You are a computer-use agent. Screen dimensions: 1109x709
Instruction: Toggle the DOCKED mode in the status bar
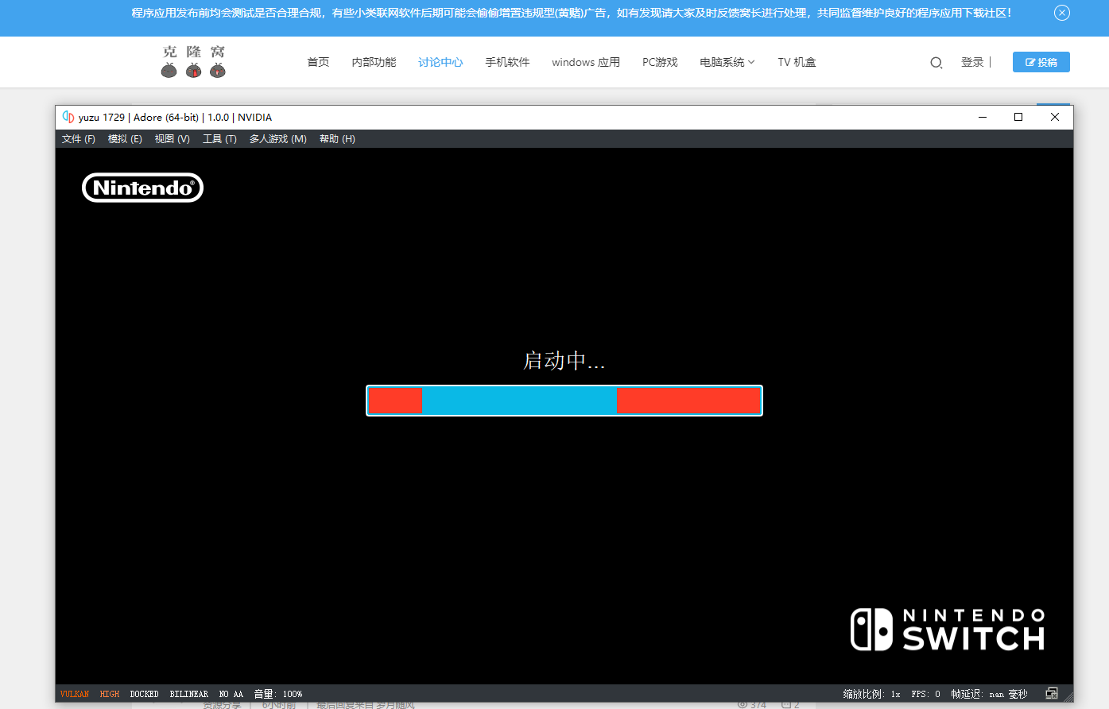tap(145, 694)
